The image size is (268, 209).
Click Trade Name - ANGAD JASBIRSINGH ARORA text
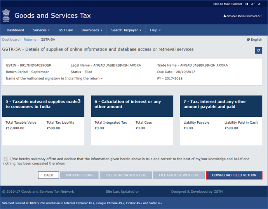(192, 66)
